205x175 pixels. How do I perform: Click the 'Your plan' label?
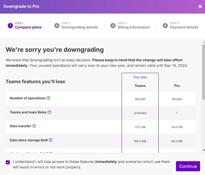click(x=140, y=77)
